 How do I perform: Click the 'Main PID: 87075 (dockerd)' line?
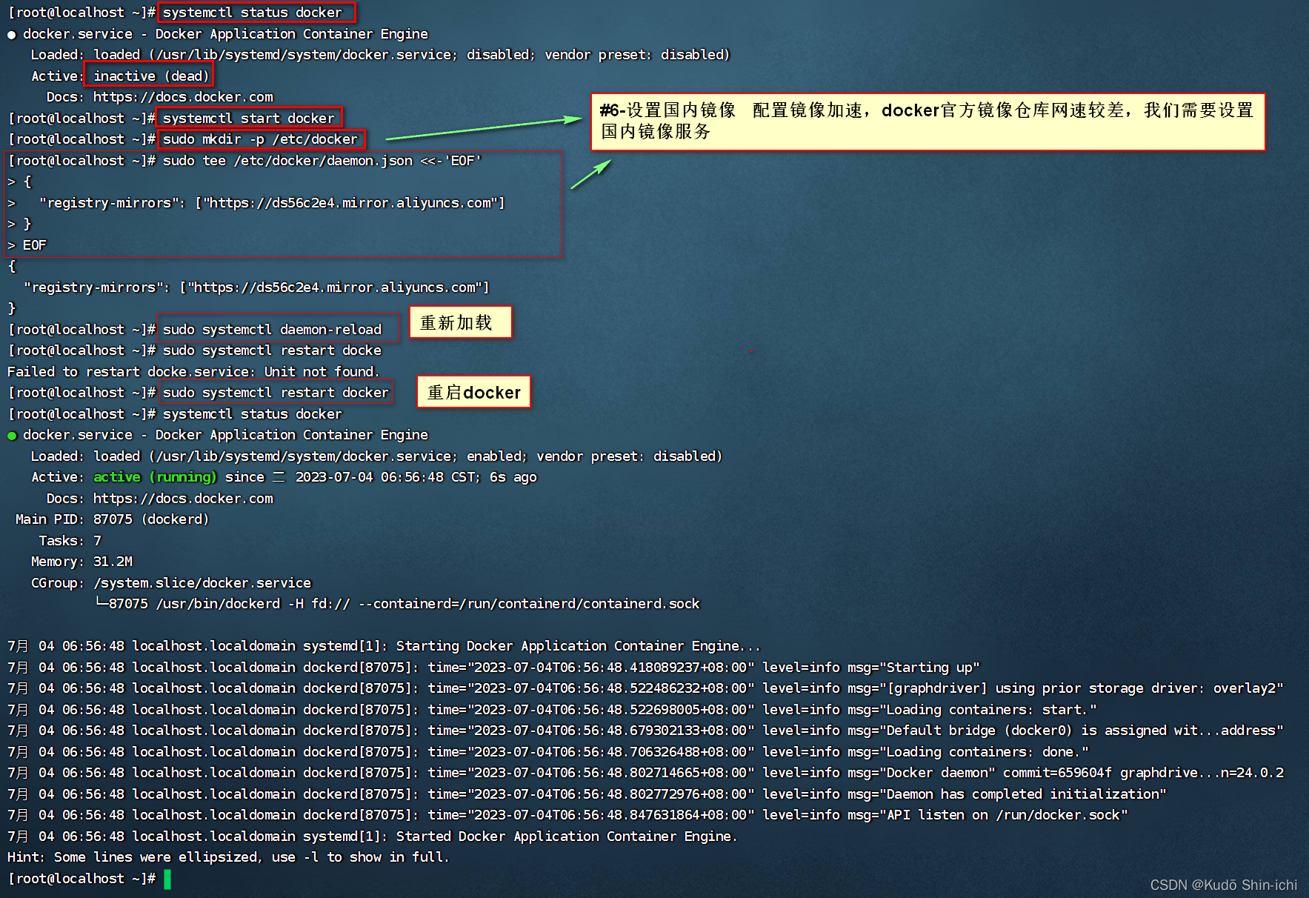click(x=112, y=519)
